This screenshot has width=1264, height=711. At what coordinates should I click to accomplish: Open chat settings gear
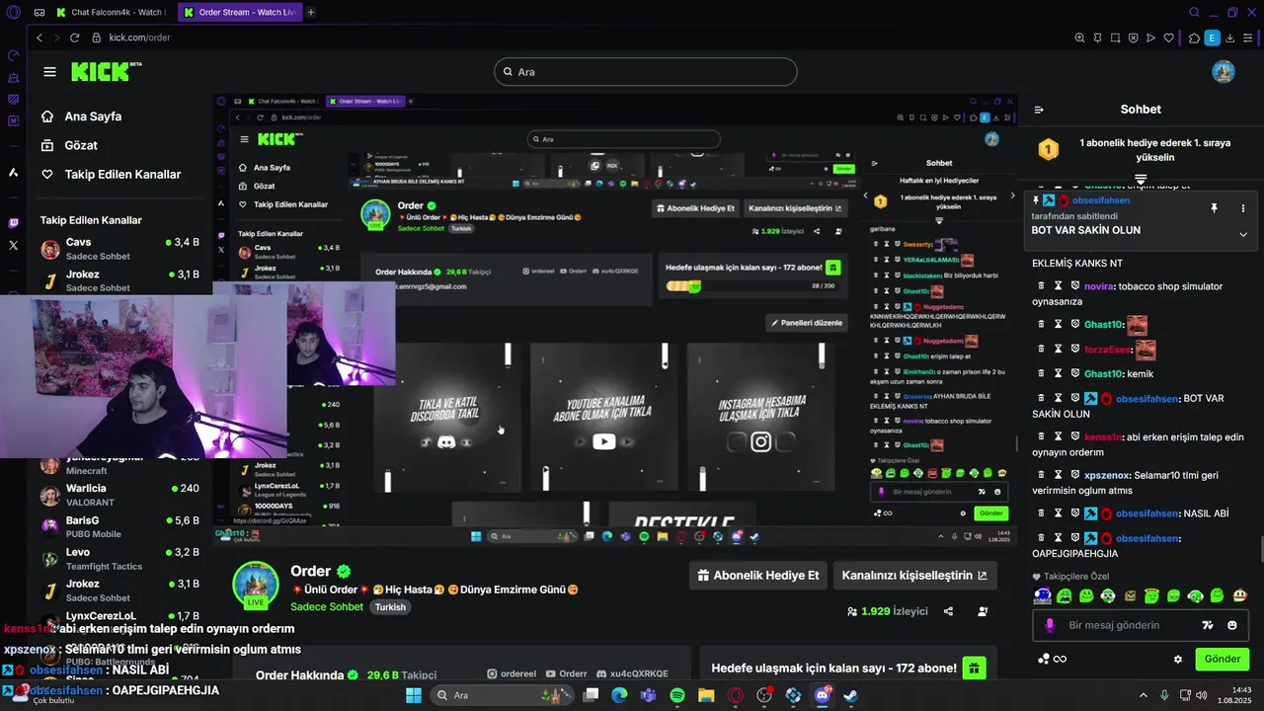(1177, 659)
